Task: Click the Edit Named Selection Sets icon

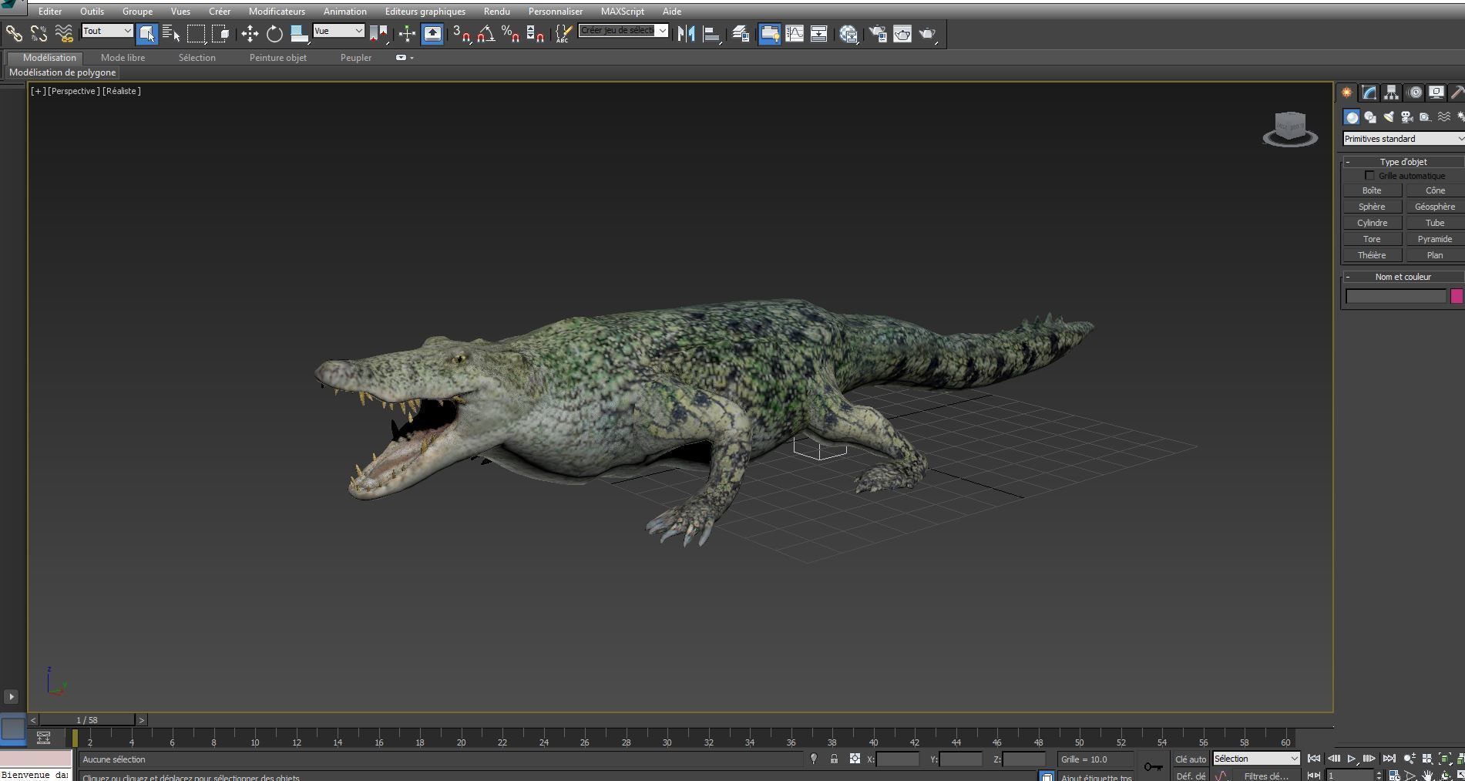Action: [x=563, y=33]
